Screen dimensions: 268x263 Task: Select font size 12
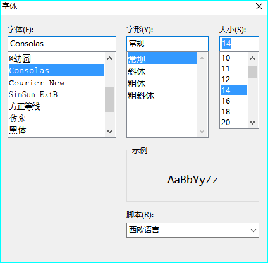[x=234, y=80]
